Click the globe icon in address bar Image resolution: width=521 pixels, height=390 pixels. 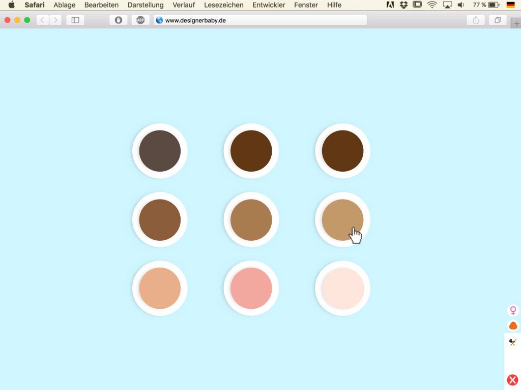pos(159,20)
